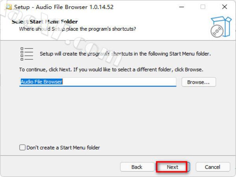Click the 'Select Start Menu Folder' heading
Image resolution: width=236 pixels, height=177 pixels.
[x=45, y=22]
